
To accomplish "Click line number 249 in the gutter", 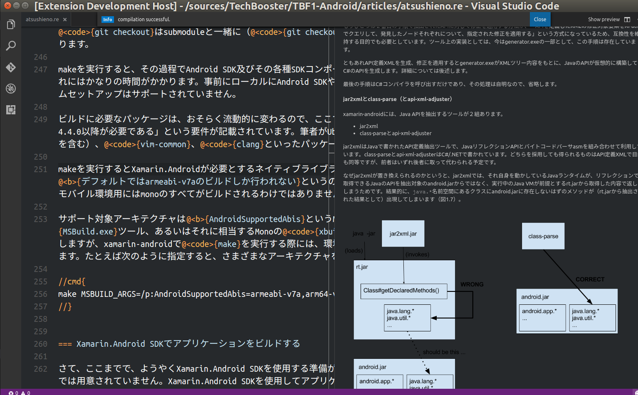I will click(41, 119).
